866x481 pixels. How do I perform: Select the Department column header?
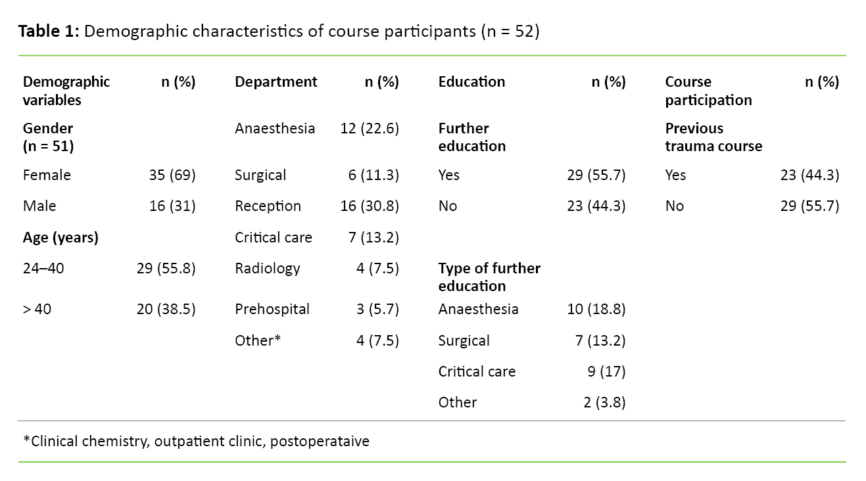click(276, 82)
